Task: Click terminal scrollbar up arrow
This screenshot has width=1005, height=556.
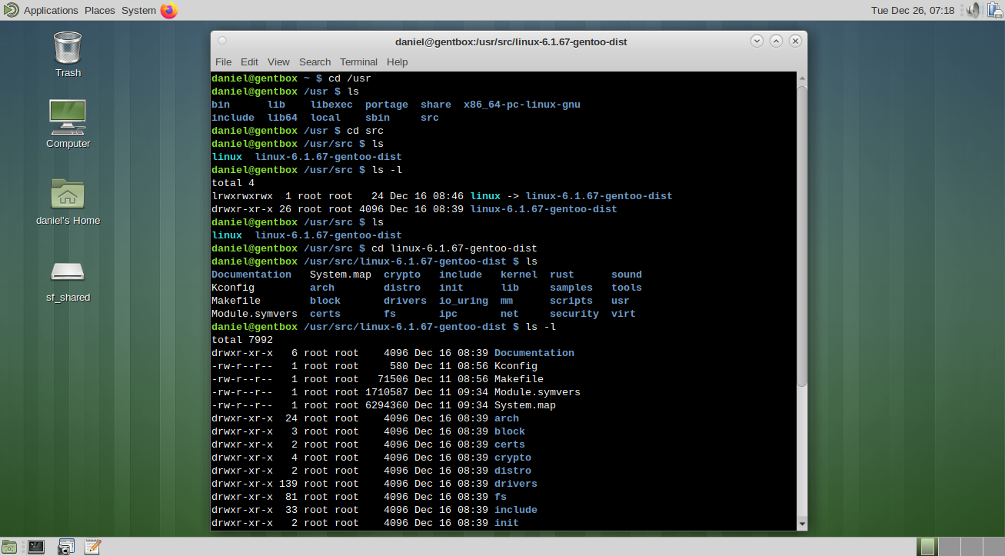Action: 802,78
